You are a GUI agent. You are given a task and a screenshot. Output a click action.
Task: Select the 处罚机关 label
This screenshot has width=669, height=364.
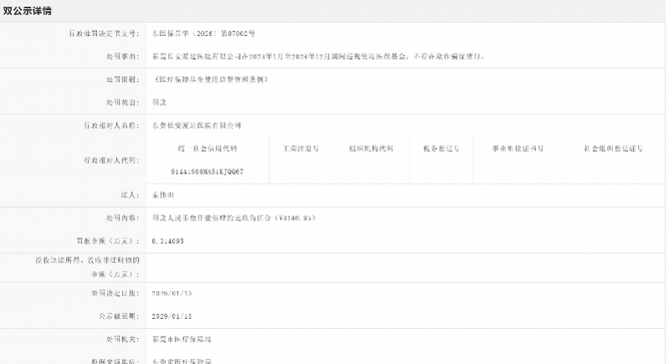coord(122,339)
